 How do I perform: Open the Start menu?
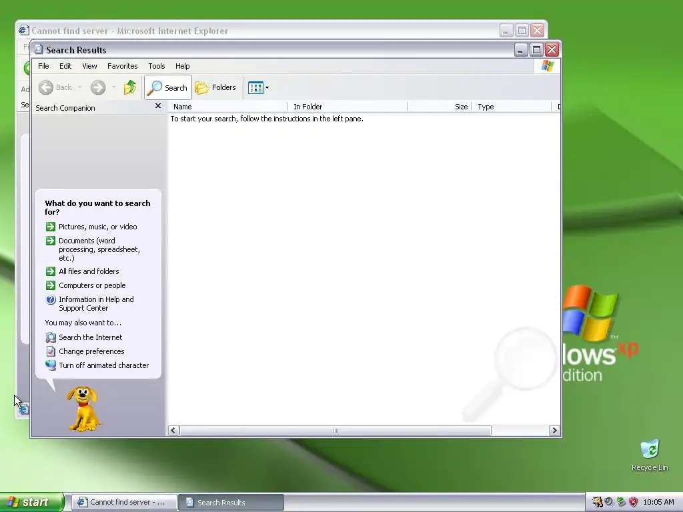tap(31, 502)
